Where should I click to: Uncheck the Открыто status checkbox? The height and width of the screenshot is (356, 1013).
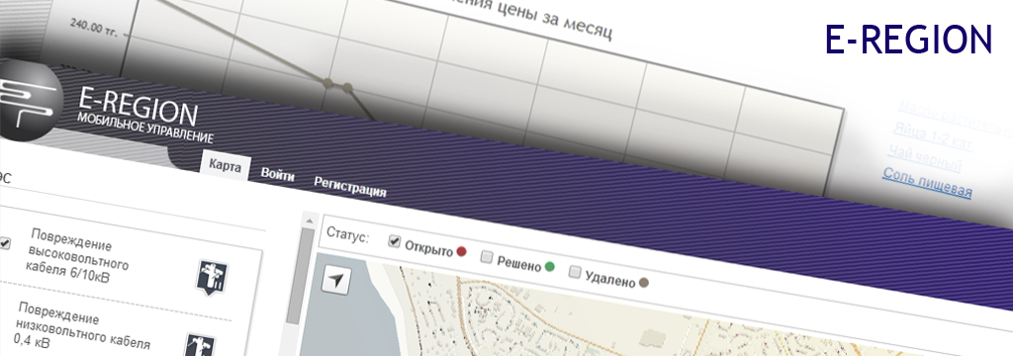tap(394, 241)
